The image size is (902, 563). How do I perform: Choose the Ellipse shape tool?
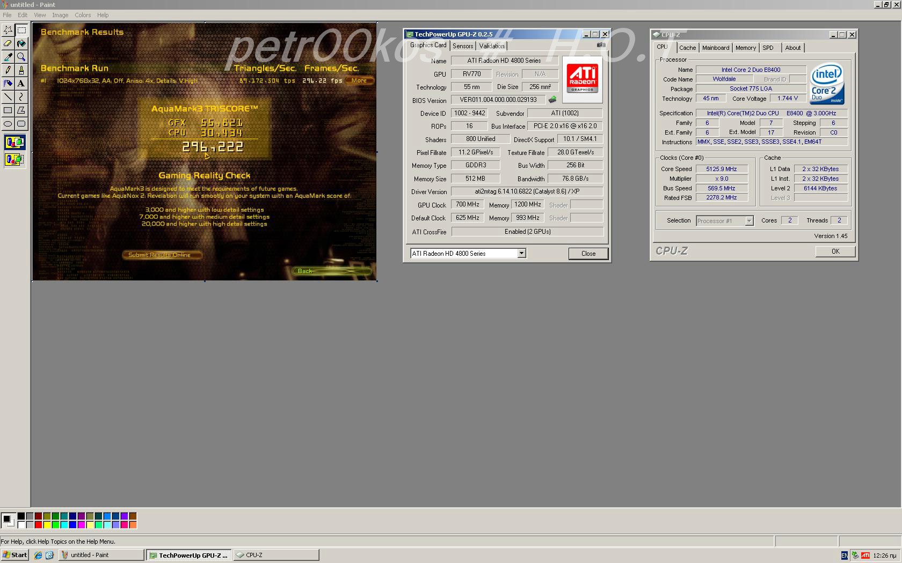click(x=8, y=124)
